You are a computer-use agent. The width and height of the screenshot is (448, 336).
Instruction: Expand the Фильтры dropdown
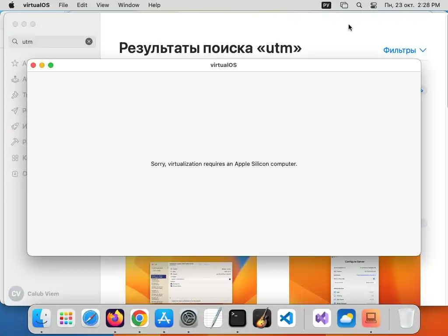coord(405,50)
